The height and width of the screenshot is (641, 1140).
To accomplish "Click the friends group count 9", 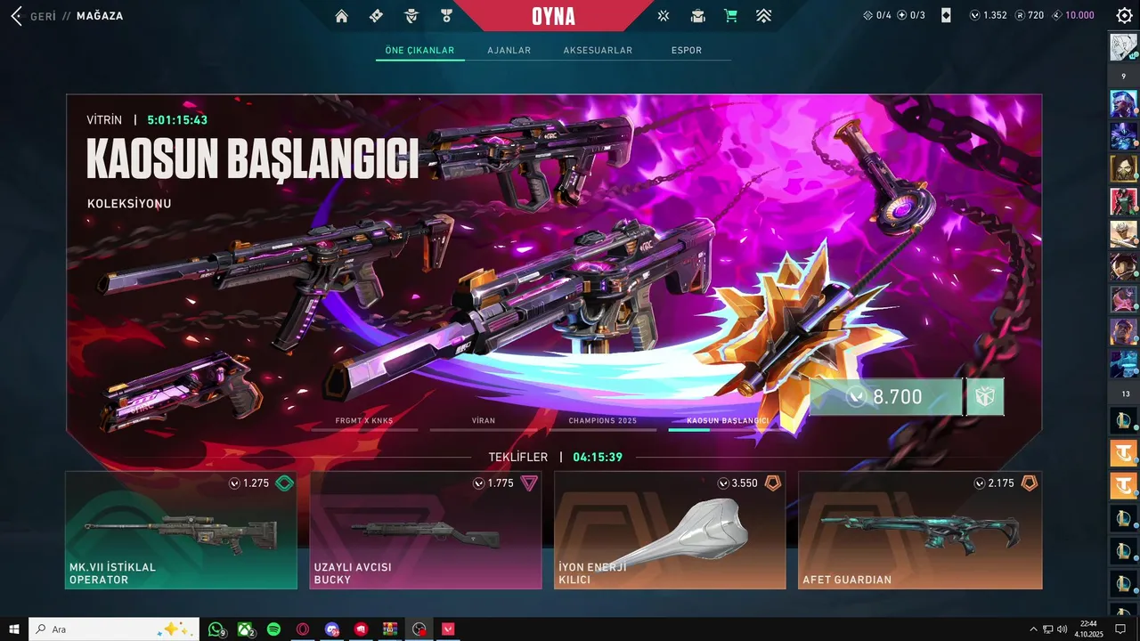I will (1123, 77).
